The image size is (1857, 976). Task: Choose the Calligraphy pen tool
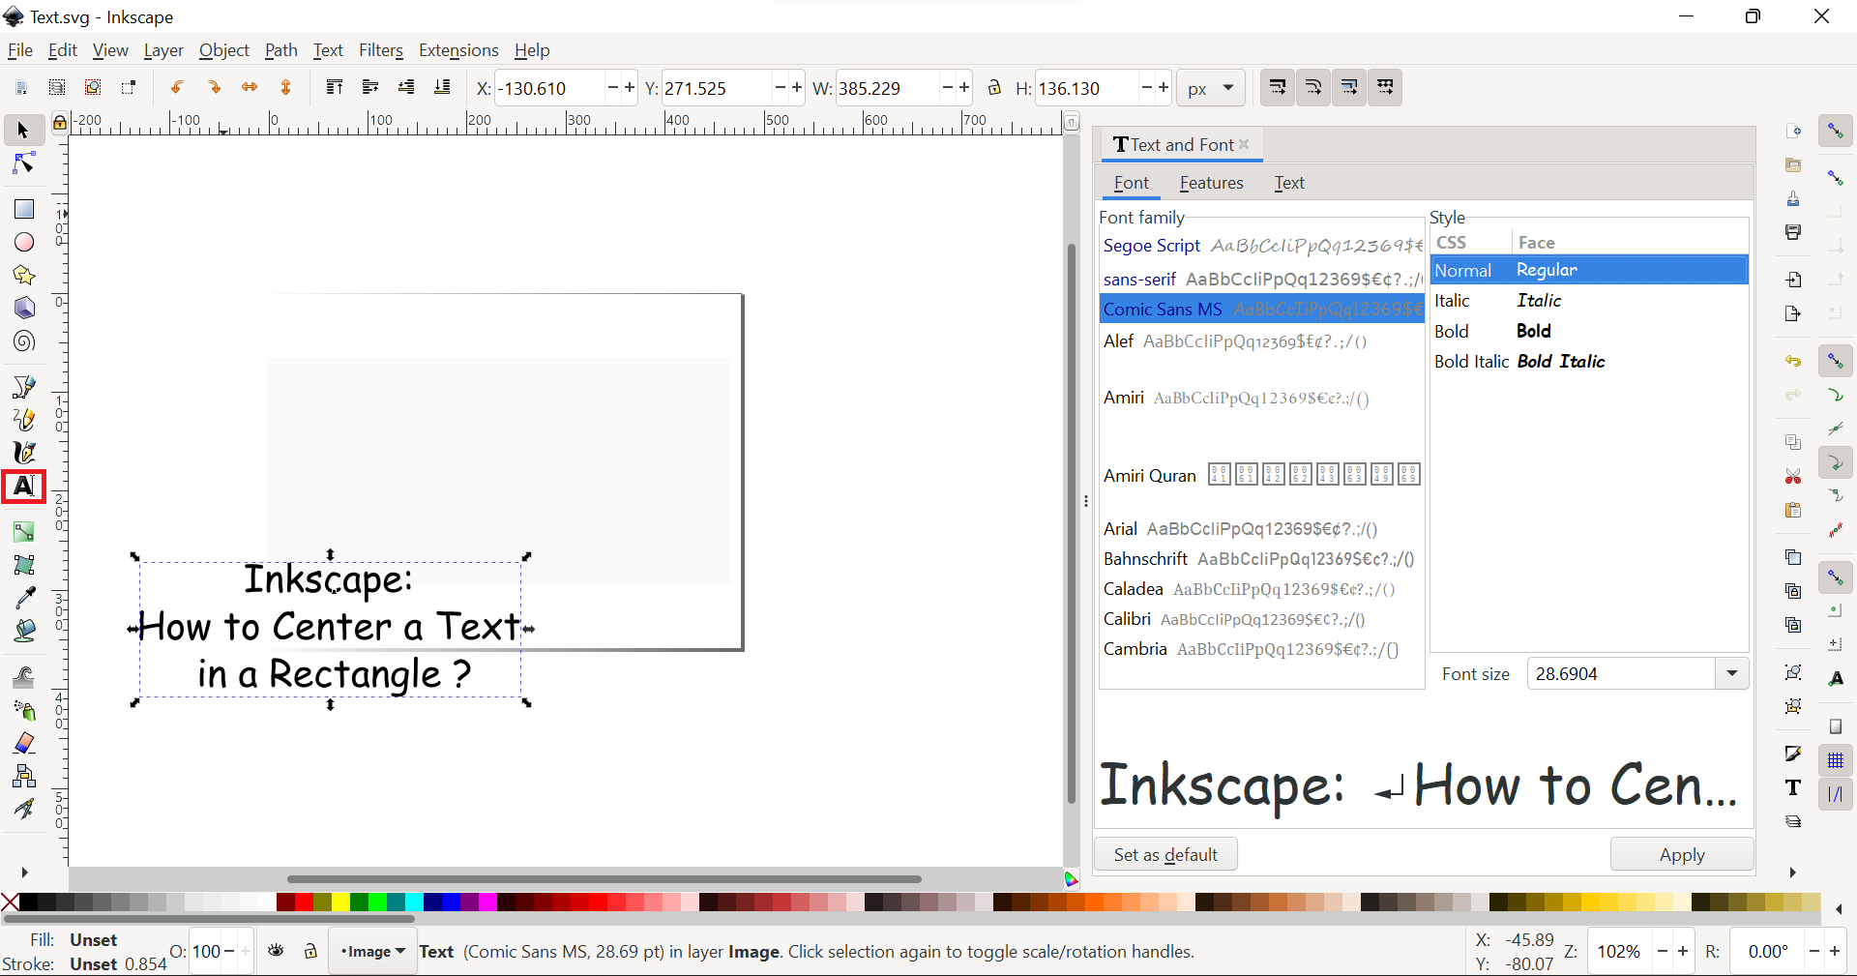coord(23,453)
